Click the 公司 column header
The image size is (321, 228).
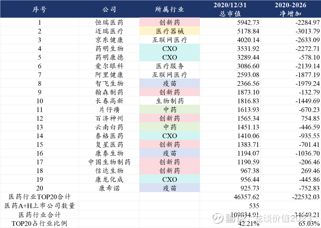[109, 9]
